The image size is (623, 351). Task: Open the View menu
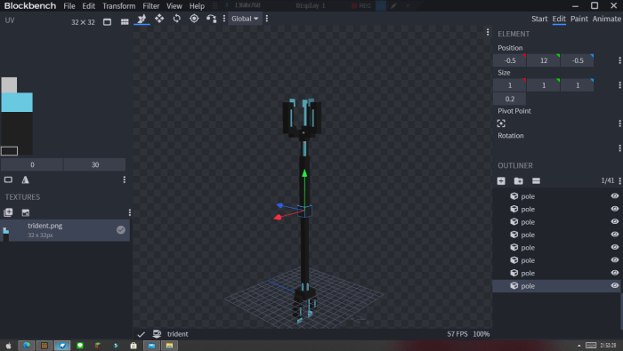click(174, 6)
